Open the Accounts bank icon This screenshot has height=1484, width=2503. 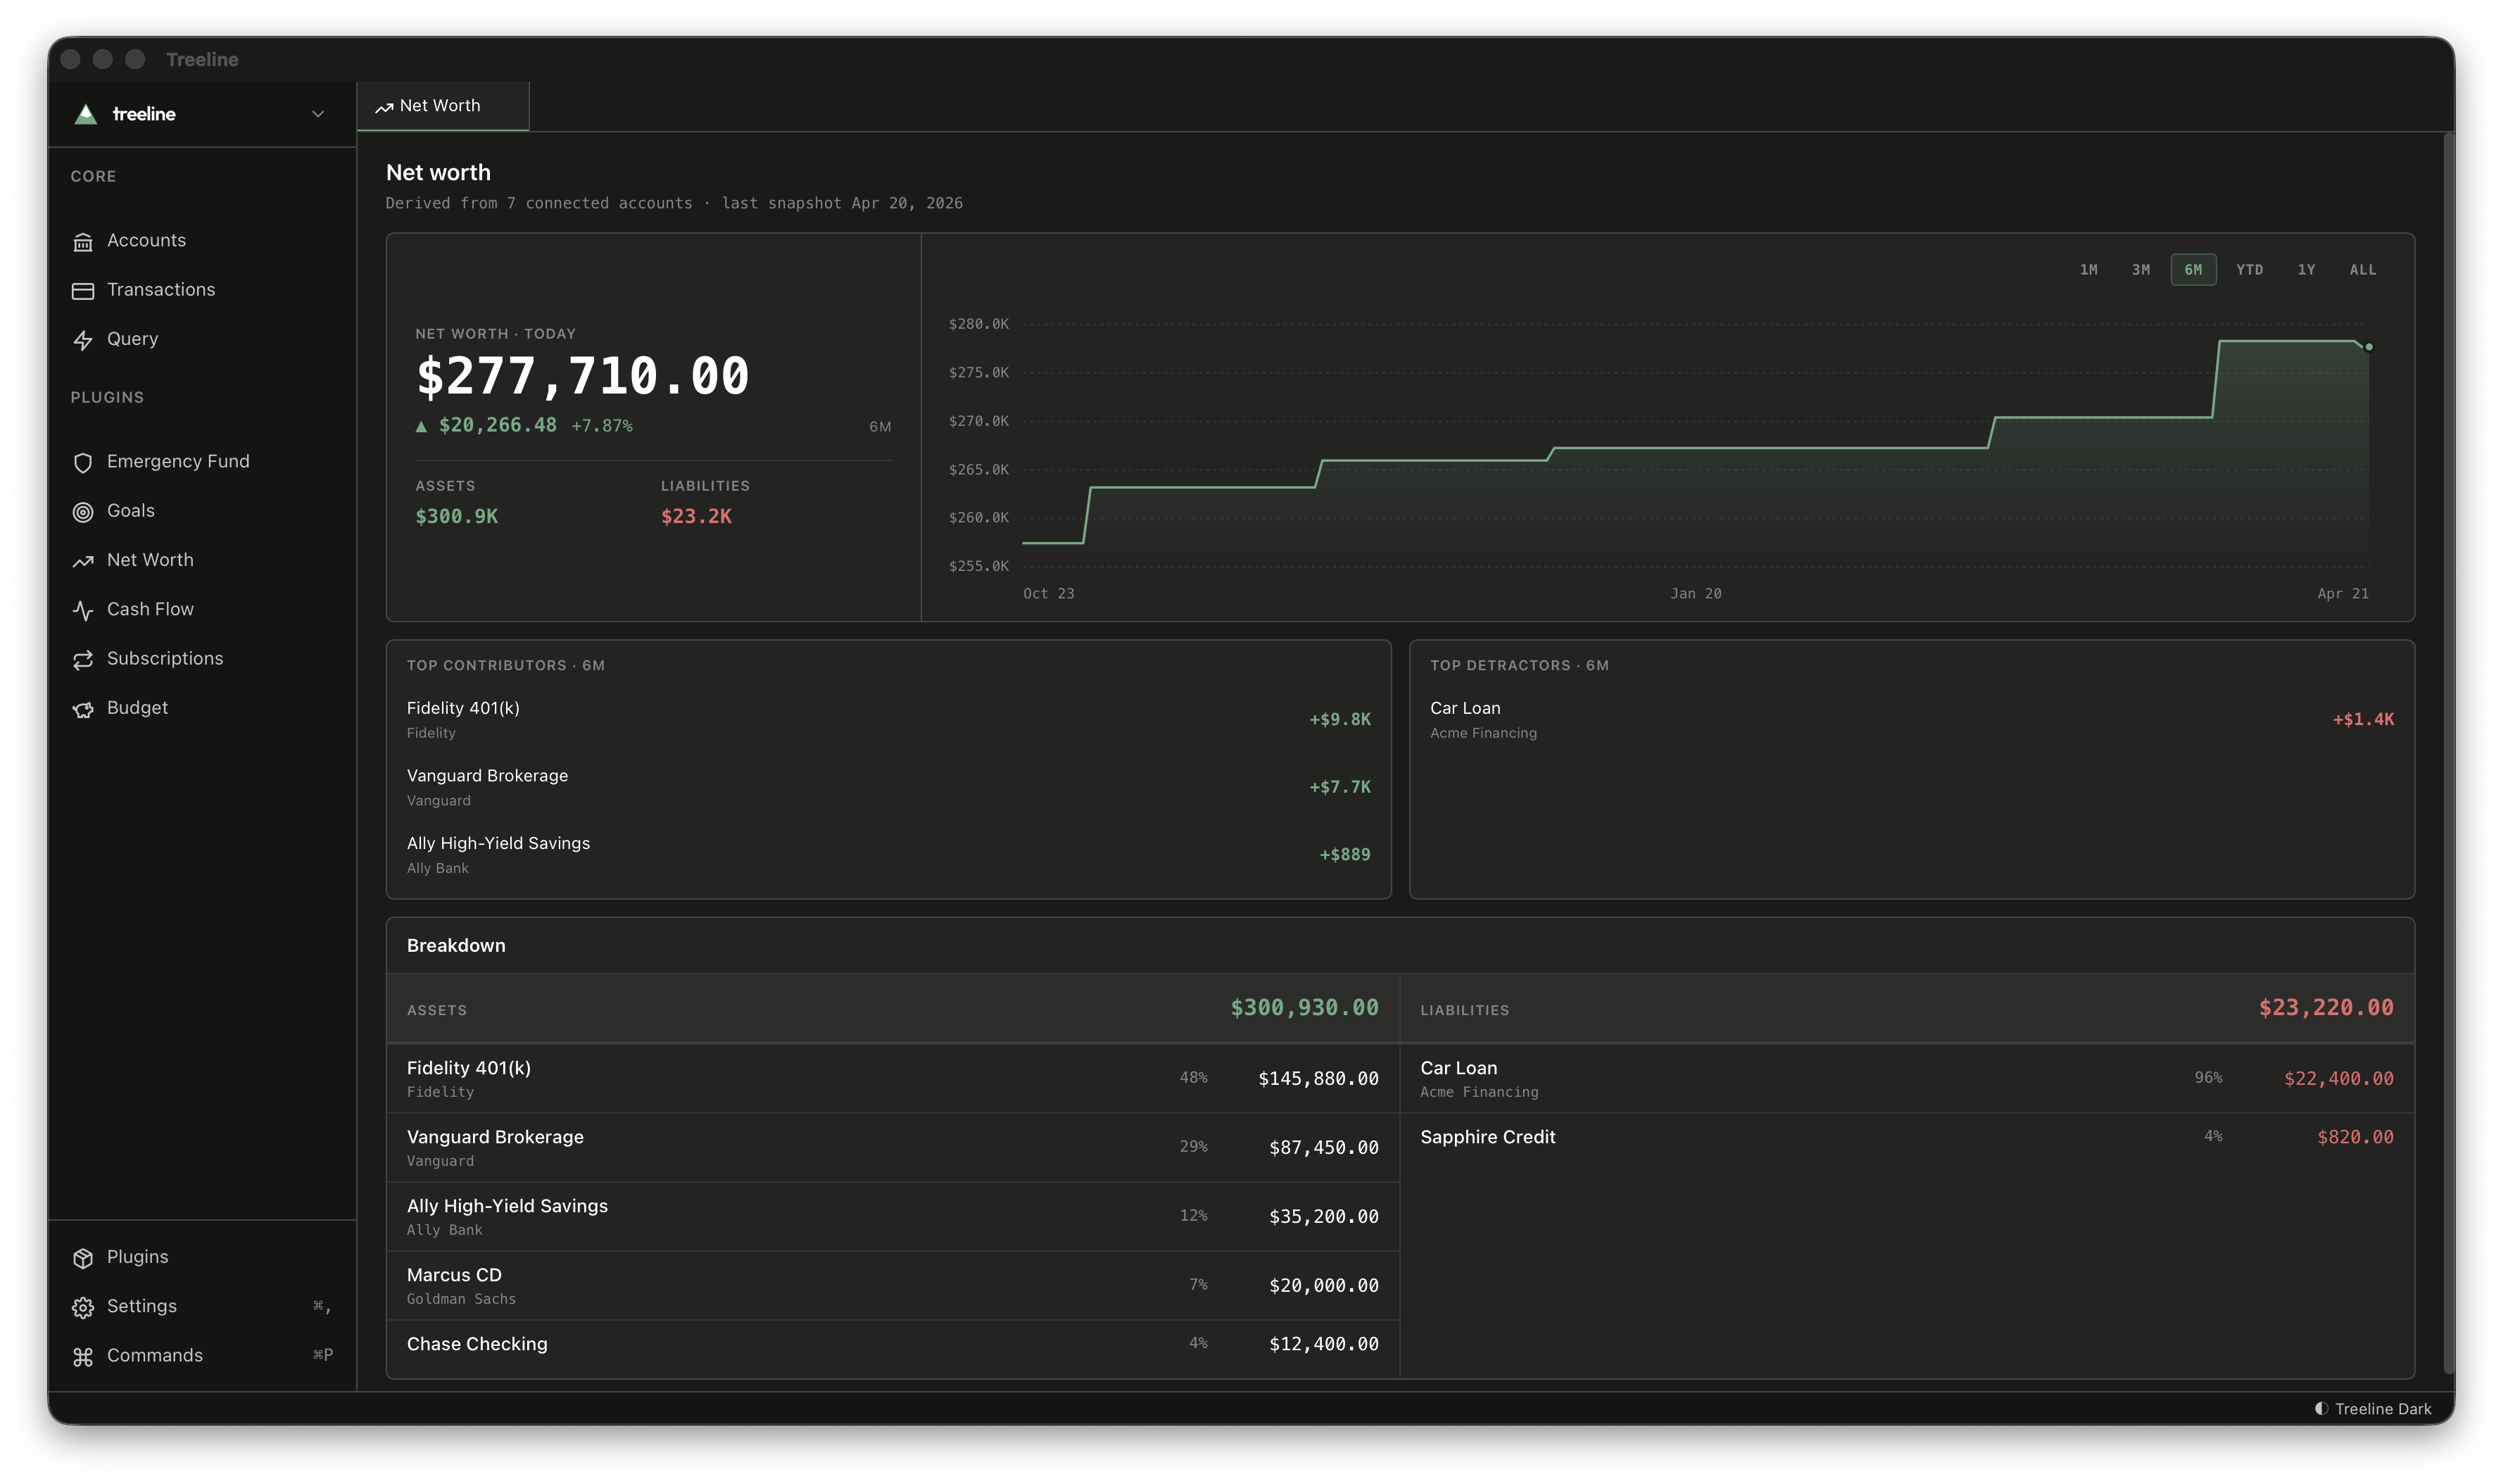point(83,242)
